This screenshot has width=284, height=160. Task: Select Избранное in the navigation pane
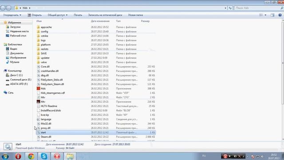tap(15, 23)
